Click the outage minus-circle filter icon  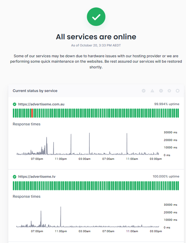click(x=161, y=91)
